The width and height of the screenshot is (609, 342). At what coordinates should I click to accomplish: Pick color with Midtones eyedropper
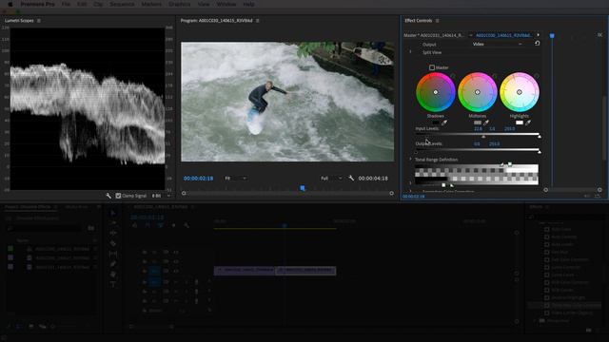pos(486,123)
